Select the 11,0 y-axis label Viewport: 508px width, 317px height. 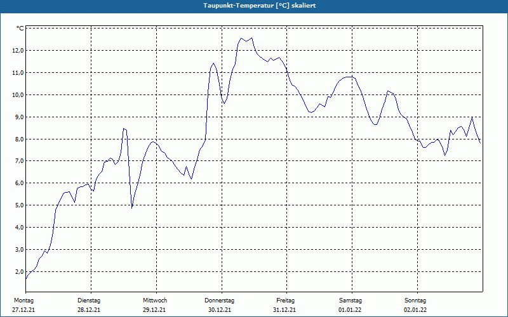18,73
